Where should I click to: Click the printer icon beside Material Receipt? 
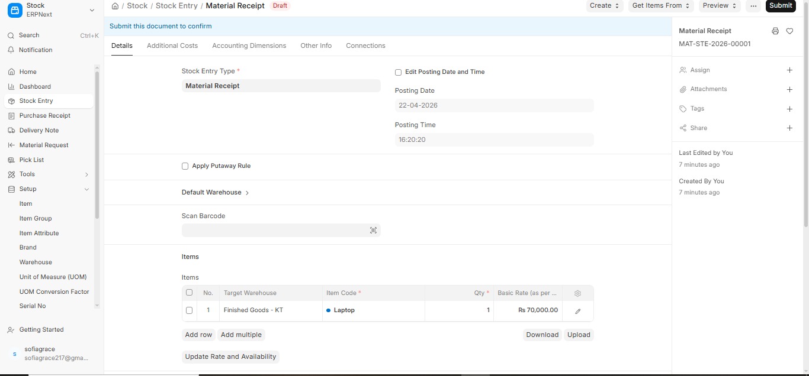click(x=775, y=31)
